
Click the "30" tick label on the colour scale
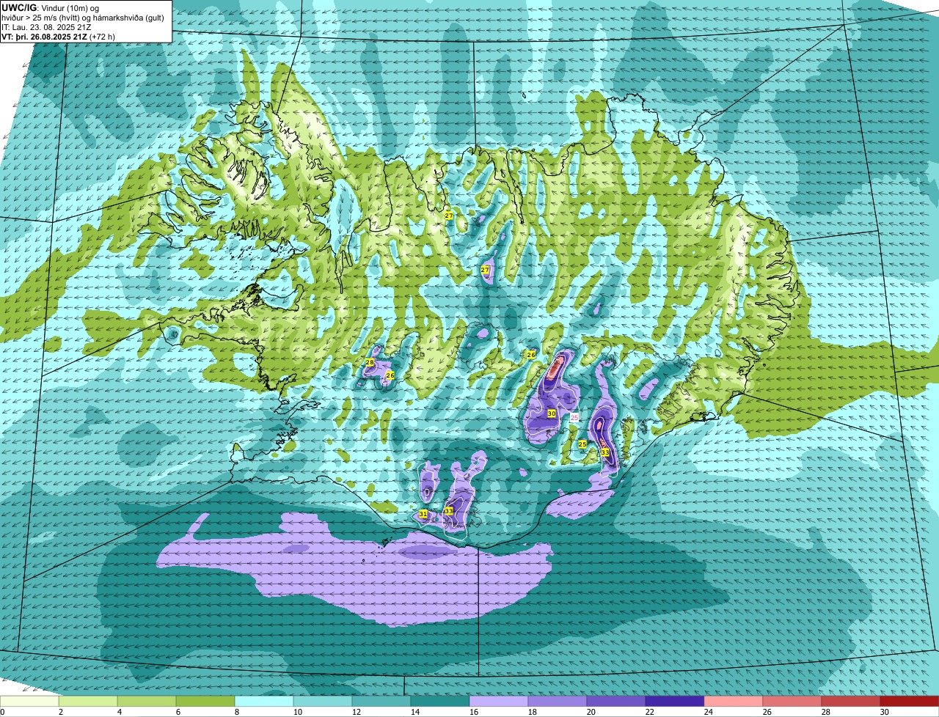click(885, 712)
